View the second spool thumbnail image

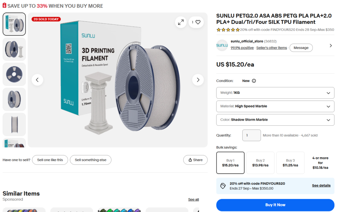coord(14,49)
